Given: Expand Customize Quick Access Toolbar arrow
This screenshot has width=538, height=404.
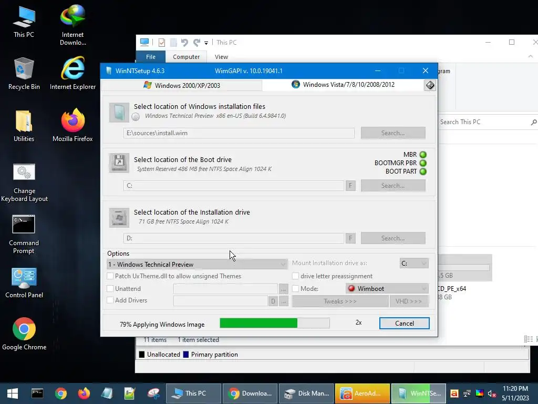Looking at the screenshot, I should (206, 43).
